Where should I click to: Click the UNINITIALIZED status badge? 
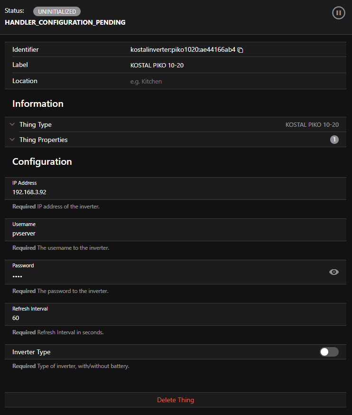coord(57,12)
